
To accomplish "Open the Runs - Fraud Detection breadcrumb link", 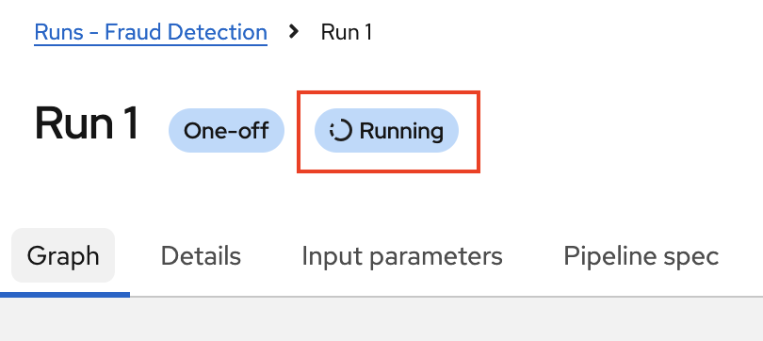I will (151, 33).
